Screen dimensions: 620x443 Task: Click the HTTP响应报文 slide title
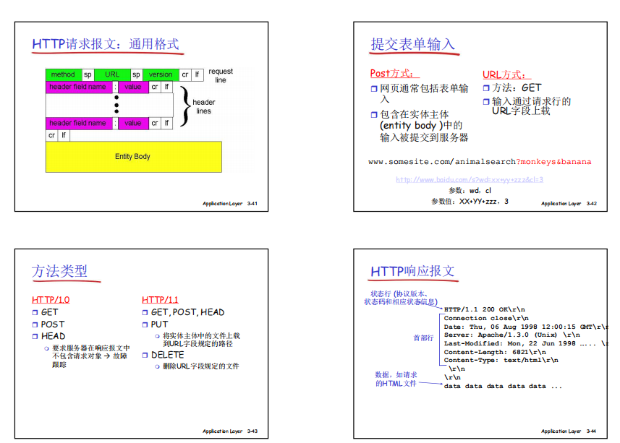tap(412, 271)
